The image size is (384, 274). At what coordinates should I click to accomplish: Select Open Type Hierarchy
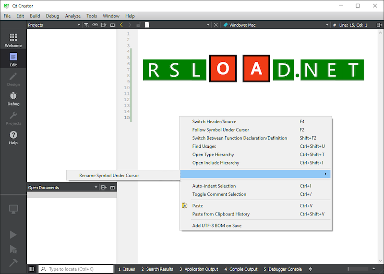click(x=255, y=155)
